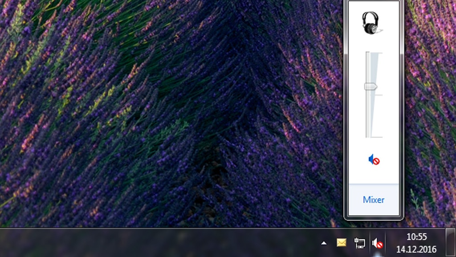
Task: Show hidden tray icons with the arrow
Action: (324, 243)
